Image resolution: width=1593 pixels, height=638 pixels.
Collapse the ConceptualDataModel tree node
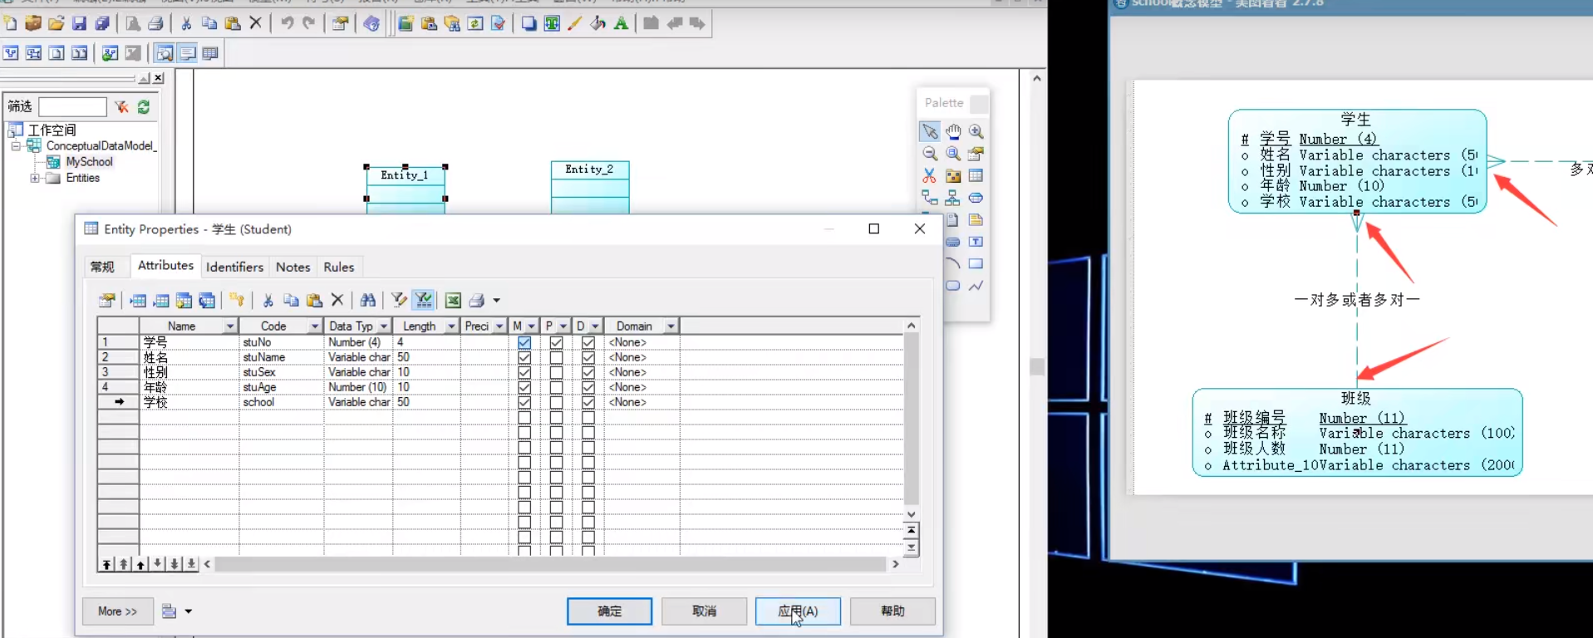[16, 146]
